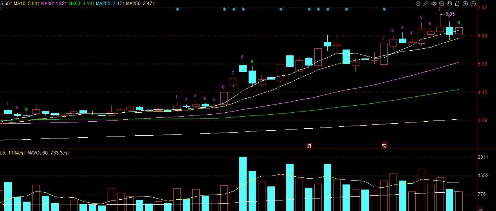Screen dimensions: 496x211
Task: Open the chart settings gear icon
Action: pos(418,4)
